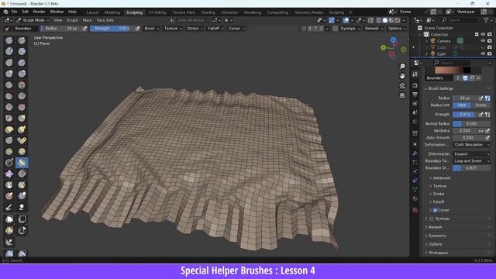
Task: Select the Draw sculpt brush
Action: (x=9, y=40)
